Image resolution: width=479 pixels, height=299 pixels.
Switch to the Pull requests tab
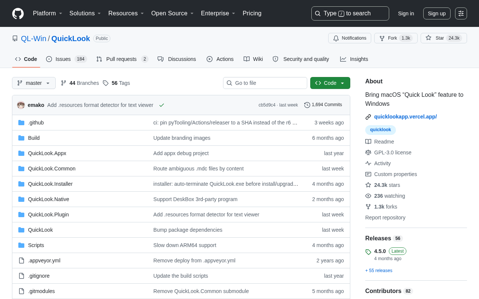point(122,59)
